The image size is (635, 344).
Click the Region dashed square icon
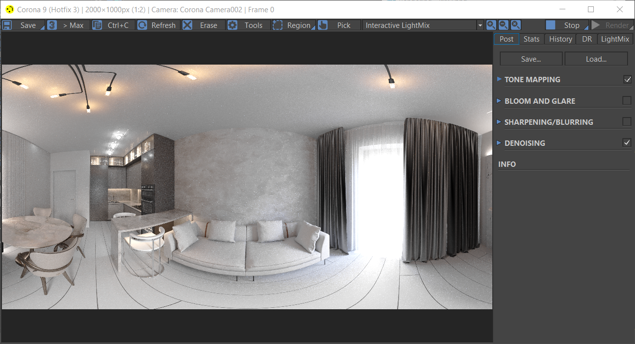tap(278, 25)
